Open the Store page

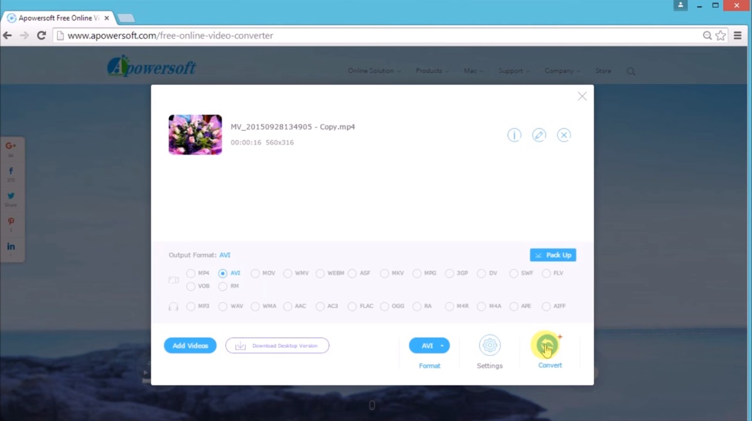tap(603, 71)
